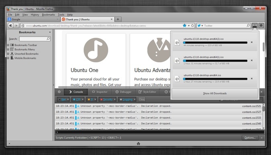Clear the console output

point(142,100)
